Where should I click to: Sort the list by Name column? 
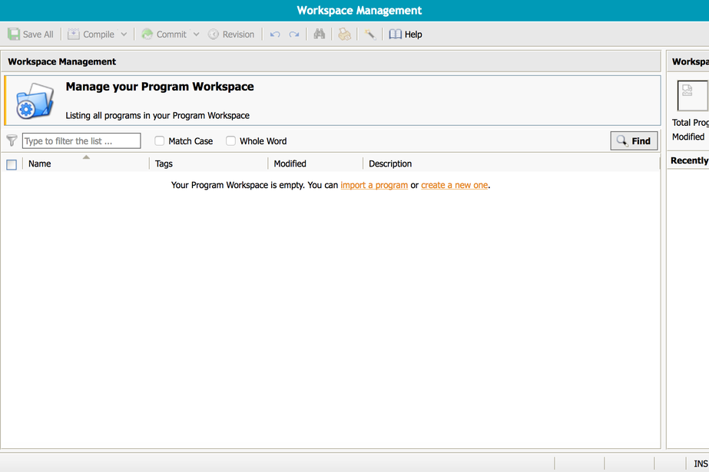click(40, 163)
